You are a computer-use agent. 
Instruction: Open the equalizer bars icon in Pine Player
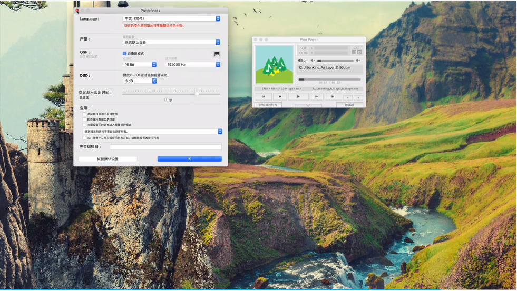[x=354, y=52]
